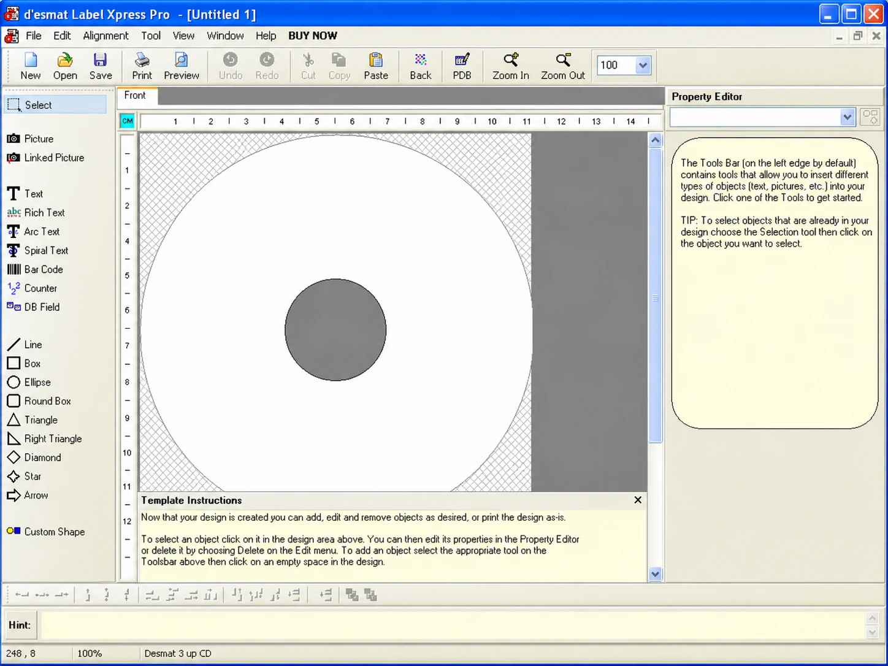Select the Picture tool
Screen dimensions: 888x666
30,139
